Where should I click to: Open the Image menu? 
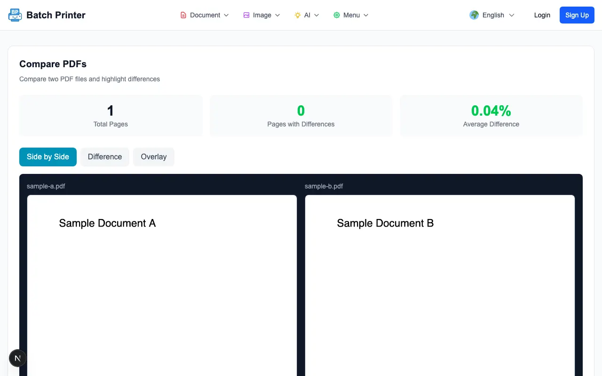point(261,15)
